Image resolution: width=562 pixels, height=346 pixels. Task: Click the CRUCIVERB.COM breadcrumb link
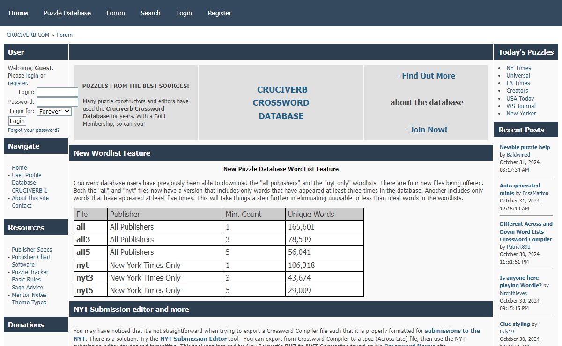point(28,35)
